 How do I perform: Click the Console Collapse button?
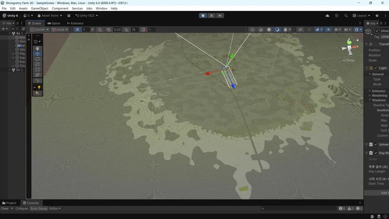[22, 209]
